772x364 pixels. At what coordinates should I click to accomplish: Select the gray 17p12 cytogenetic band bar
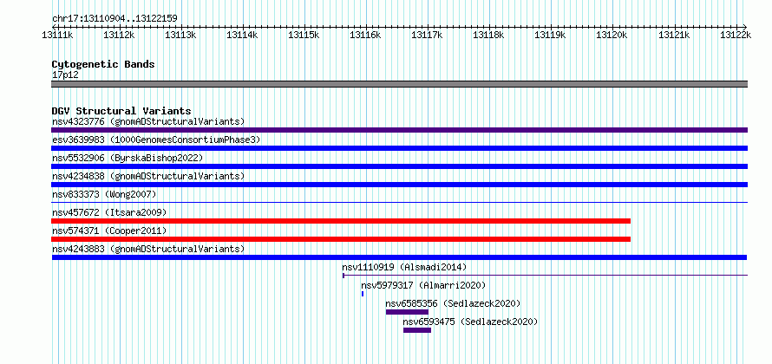[x=399, y=84]
